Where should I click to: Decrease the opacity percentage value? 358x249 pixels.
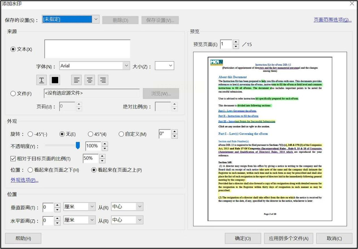(105, 148)
